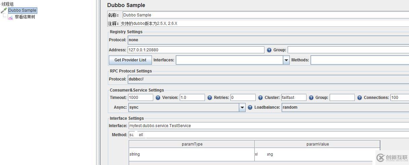Click the help icon before Connections
Image resolution: width=409 pixels, height=165 pixels.
coord(360,98)
